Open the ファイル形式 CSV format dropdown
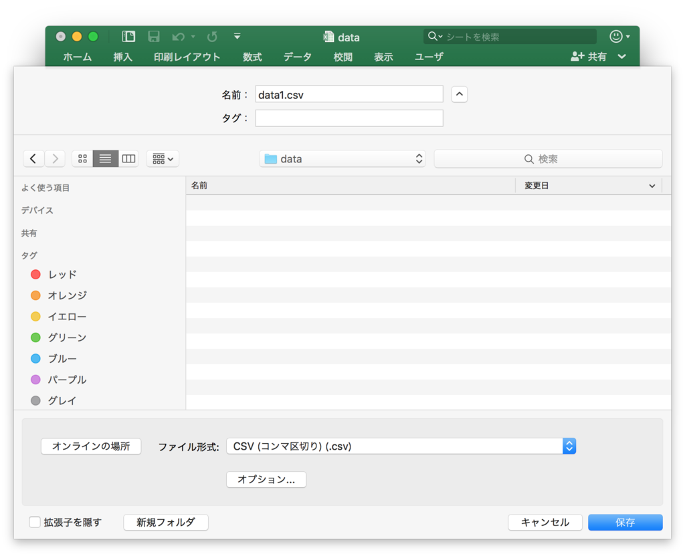 pyautogui.click(x=401, y=446)
